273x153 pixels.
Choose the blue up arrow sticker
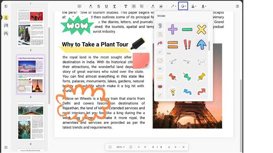(x=201, y=45)
